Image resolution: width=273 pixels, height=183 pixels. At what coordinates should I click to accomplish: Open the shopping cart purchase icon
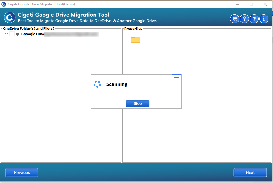(x=234, y=19)
